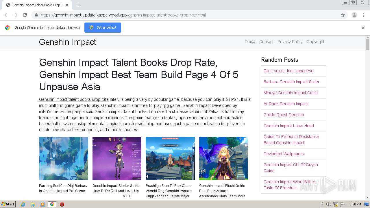Click the network tray icon
Viewport: 370px width, 208px height.
336,204
